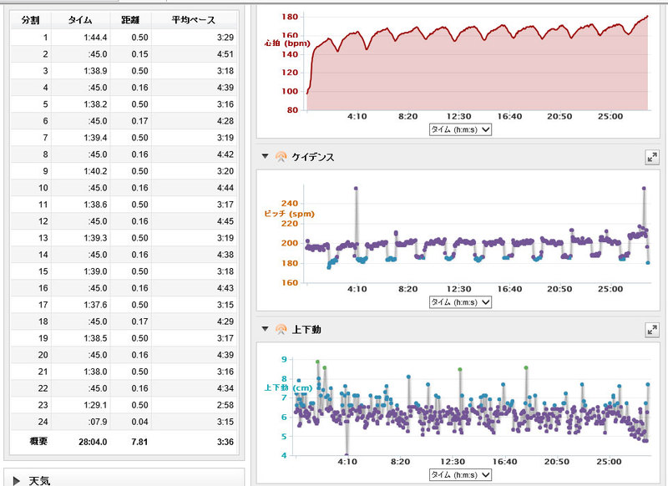The height and width of the screenshot is (486, 668).
Task: Click the 心拍 (bpm) axis label
Action: [286, 42]
